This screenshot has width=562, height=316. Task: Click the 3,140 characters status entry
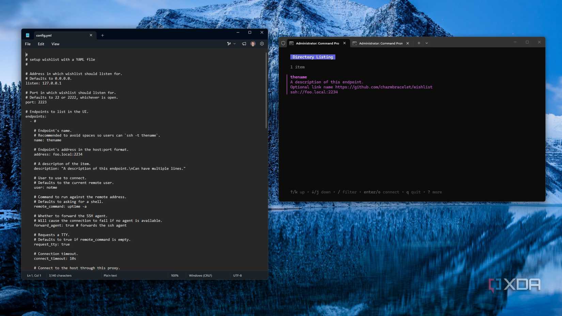coord(60,275)
